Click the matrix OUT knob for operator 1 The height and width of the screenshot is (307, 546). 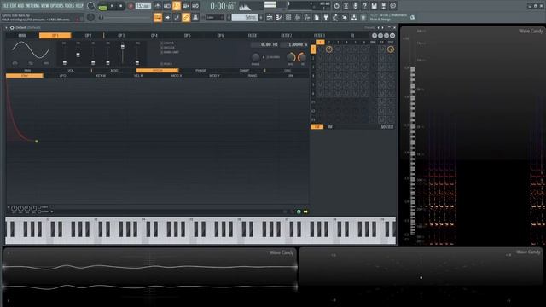[391, 49]
